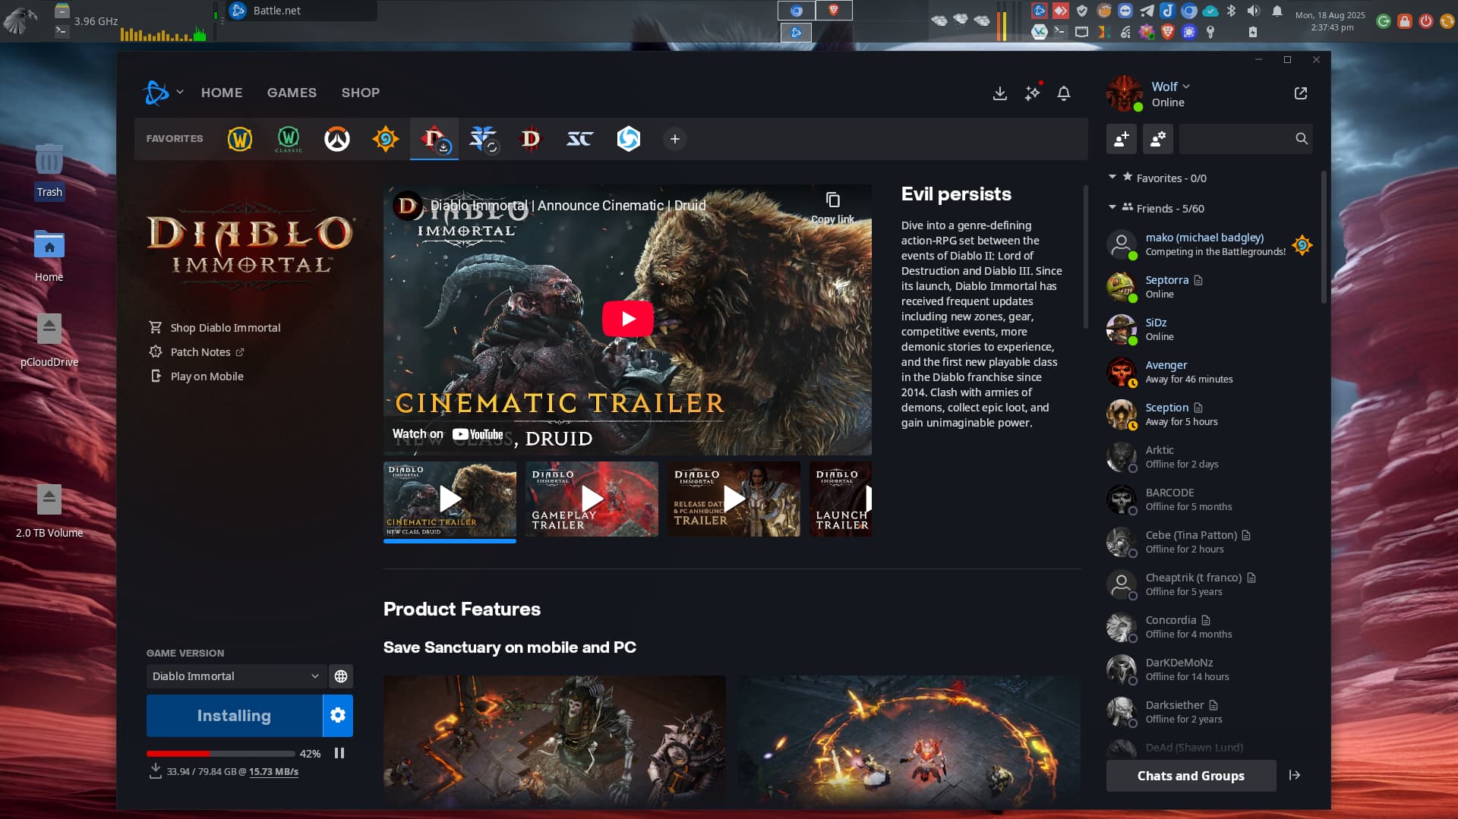Select the Diablo red D favorite icon
Screen dimensions: 1458x819
[x=531, y=139]
